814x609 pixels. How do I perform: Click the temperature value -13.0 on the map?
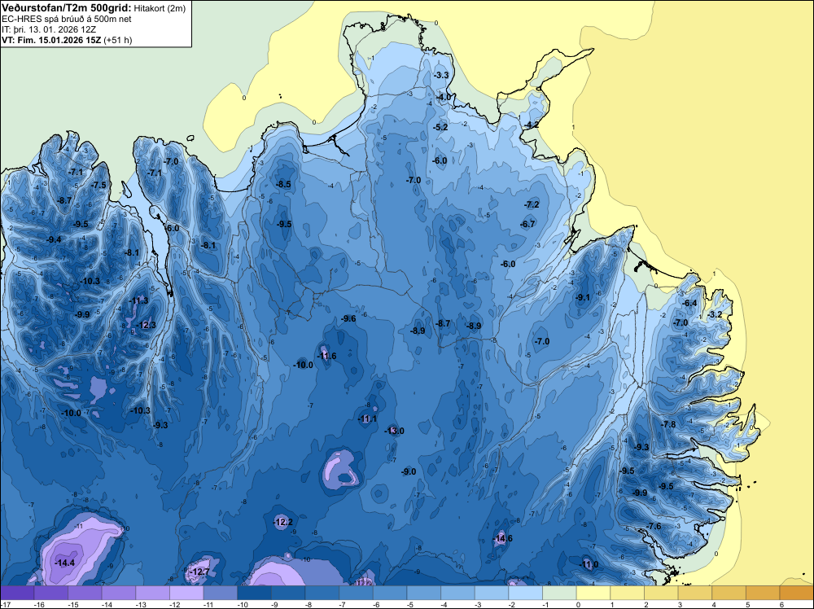(x=394, y=431)
